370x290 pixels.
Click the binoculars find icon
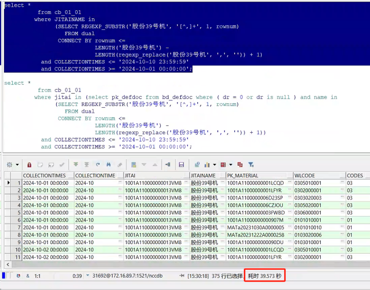pyautogui.click(x=109, y=164)
